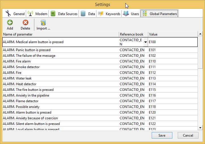
Task: Click the red Delete cross icon
Action: pos(25,22)
